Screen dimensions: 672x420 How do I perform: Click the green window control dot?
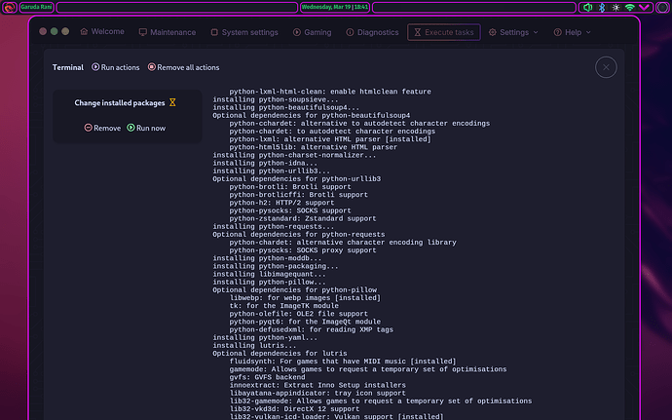(54, 31)
